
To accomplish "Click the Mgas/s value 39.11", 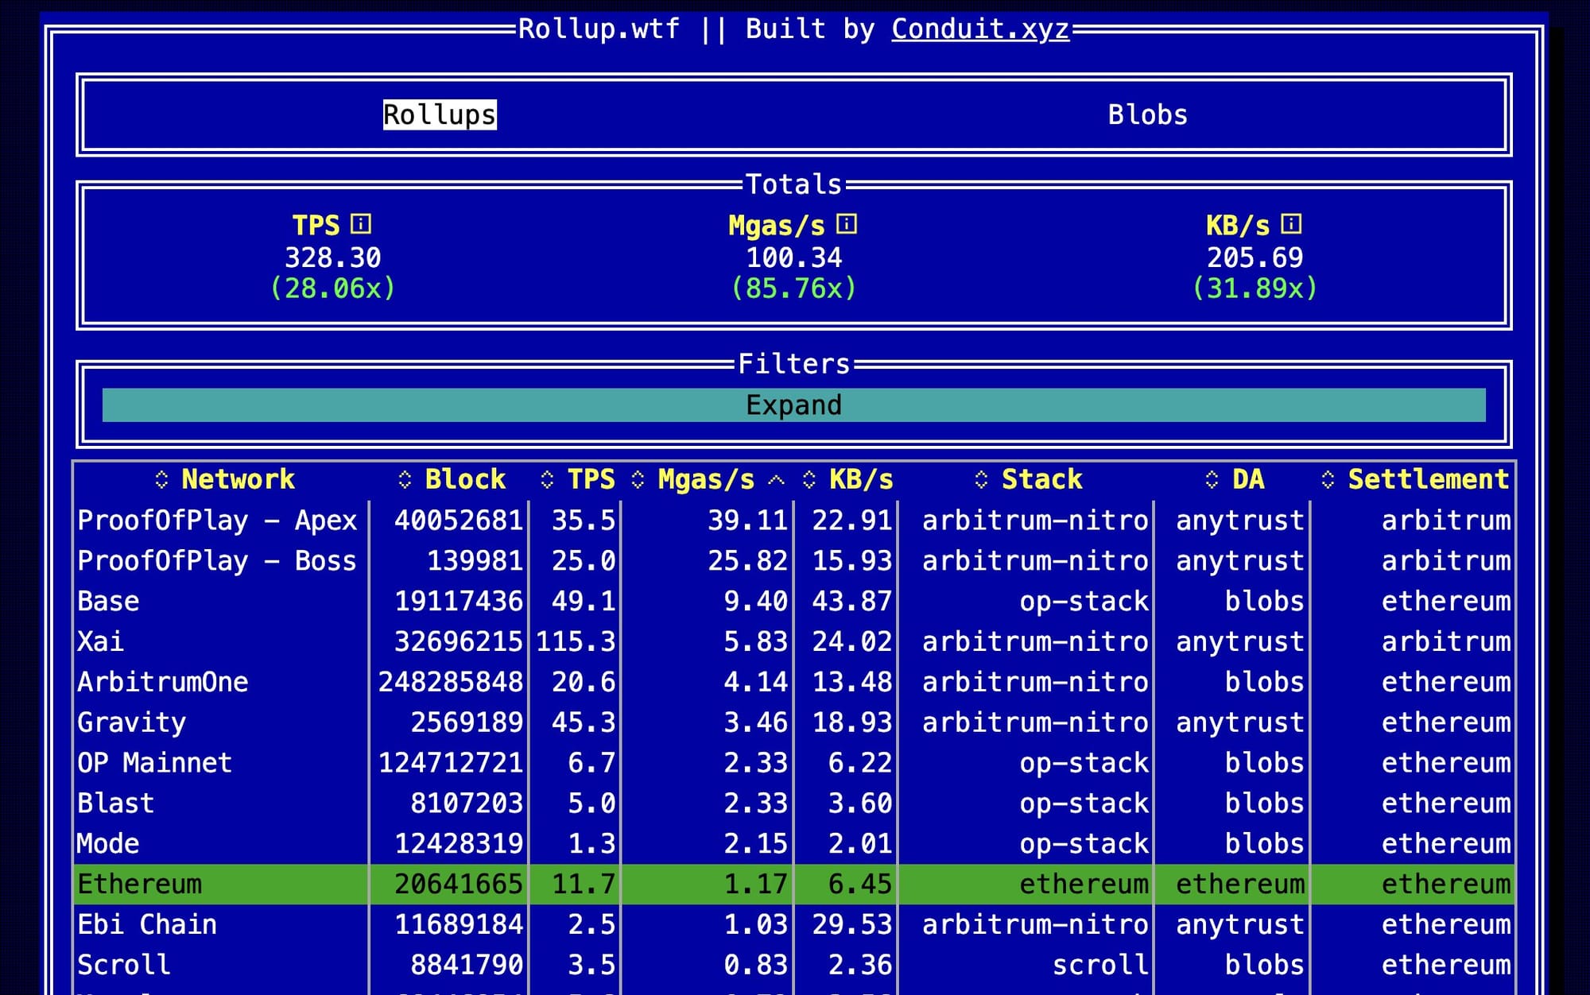I will point(748,521).
